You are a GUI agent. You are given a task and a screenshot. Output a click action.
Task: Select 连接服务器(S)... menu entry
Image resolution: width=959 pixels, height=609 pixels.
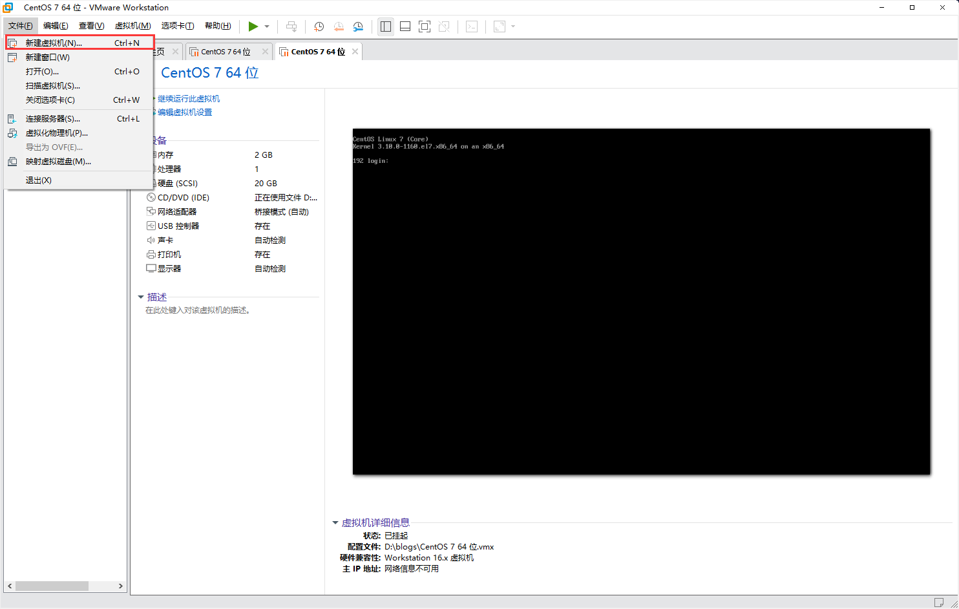(x=79, y=118)
